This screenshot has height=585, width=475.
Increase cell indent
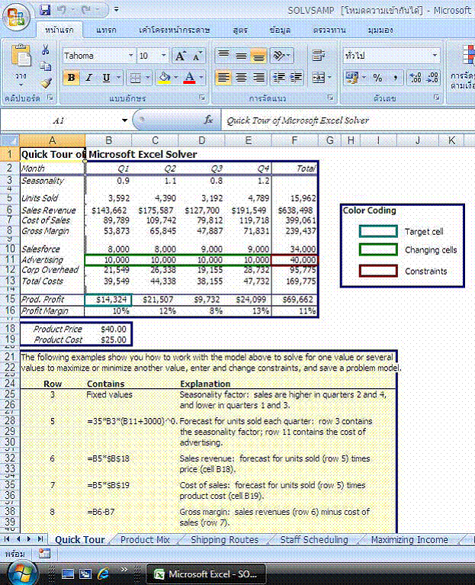pyautogui.click(x=296, y=78)
